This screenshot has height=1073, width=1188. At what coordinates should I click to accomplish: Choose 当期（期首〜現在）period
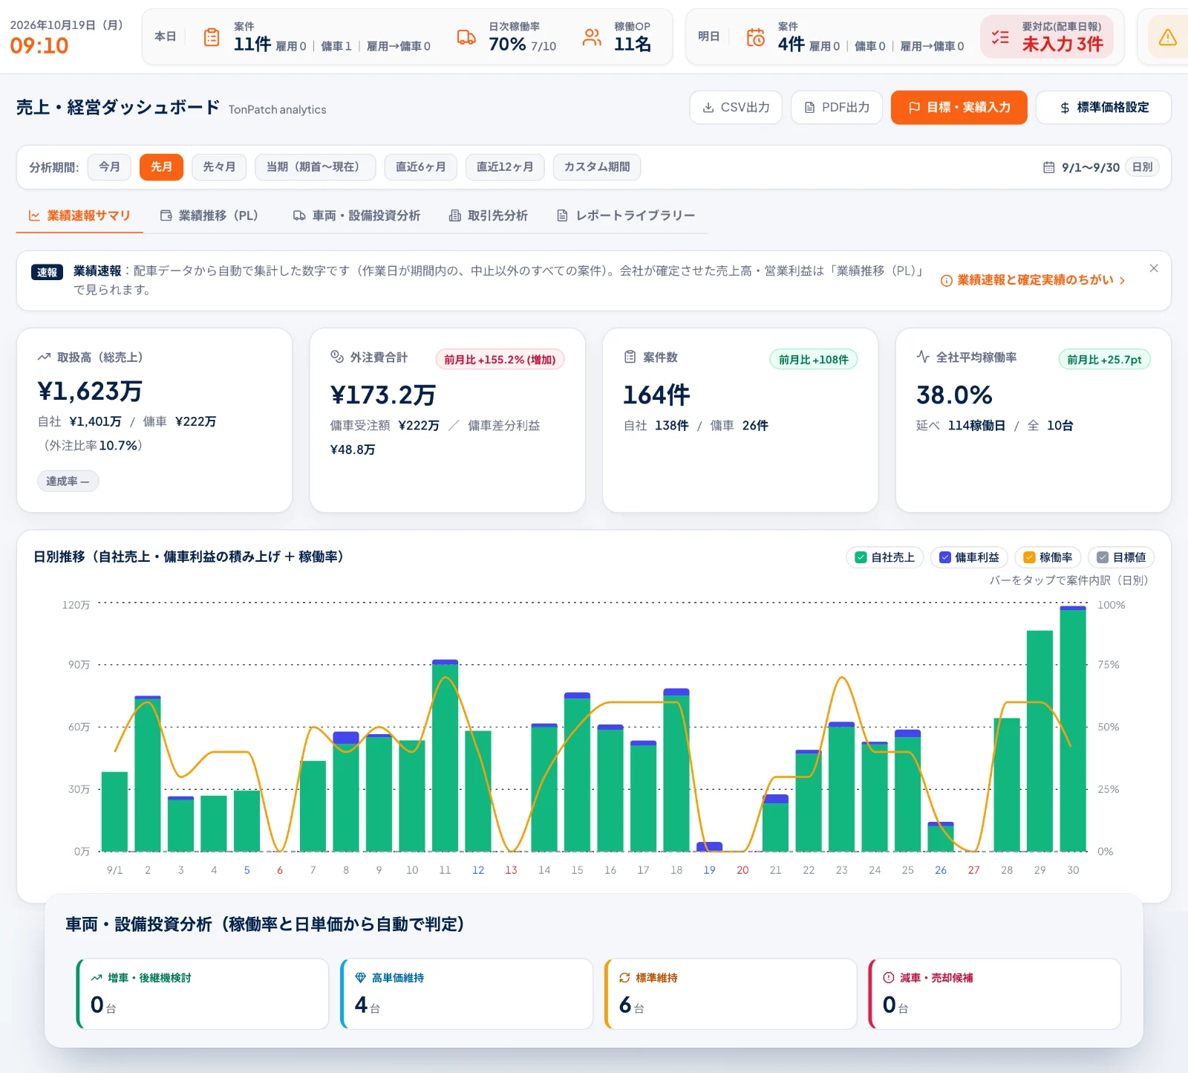[x=315, y=167]
